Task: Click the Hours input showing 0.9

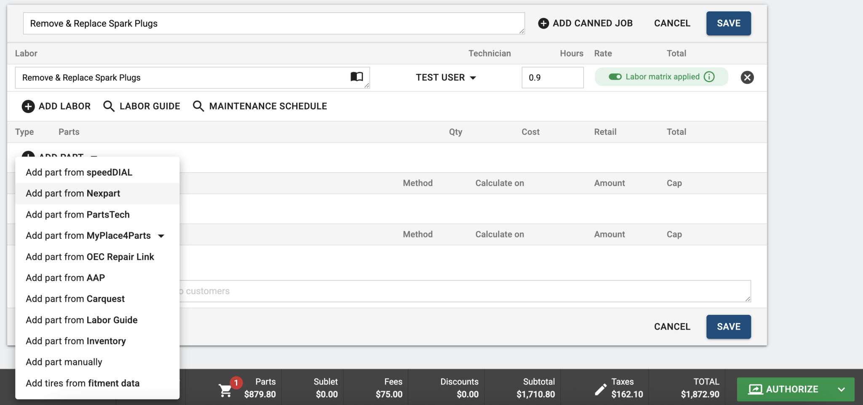Action: point(552,77)
